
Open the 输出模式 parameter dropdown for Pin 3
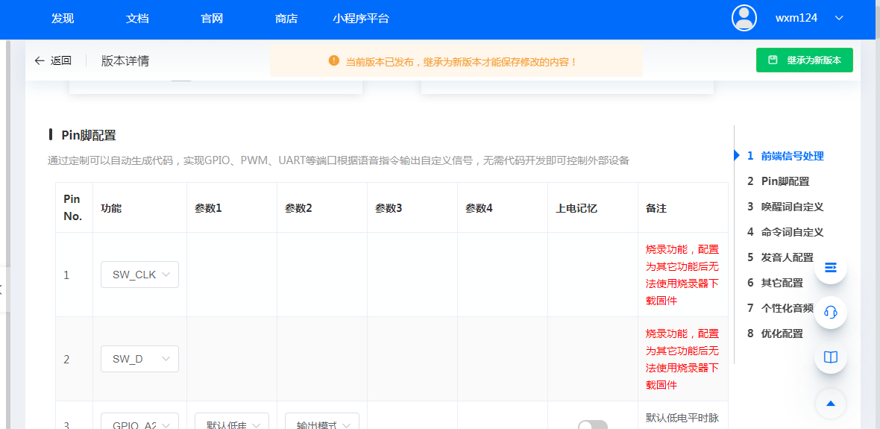click(x=322, y=421)
